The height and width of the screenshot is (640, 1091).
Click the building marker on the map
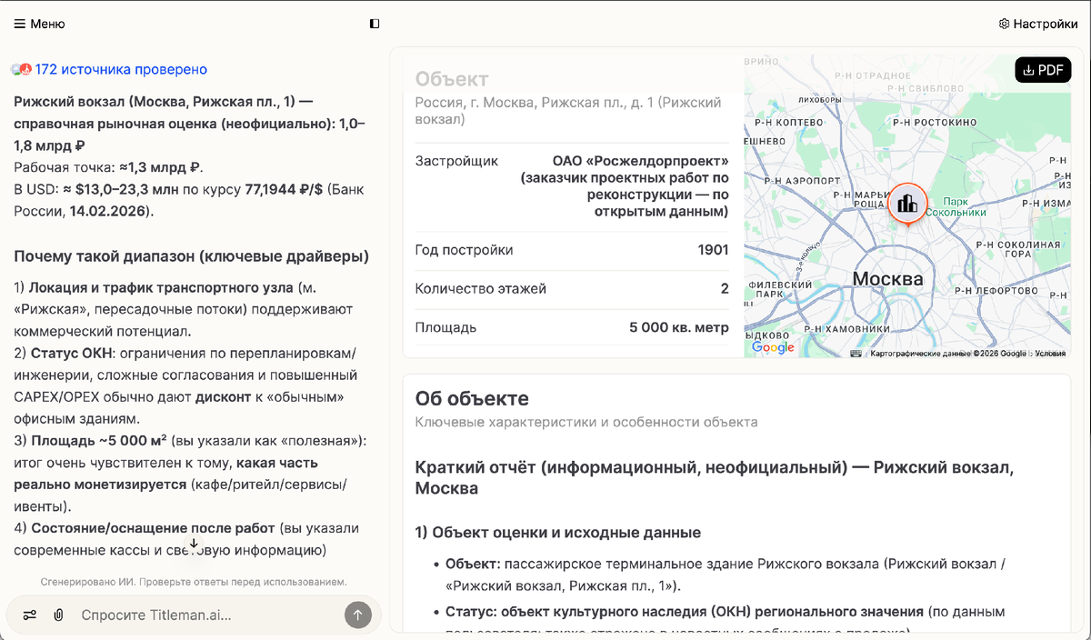906,204
